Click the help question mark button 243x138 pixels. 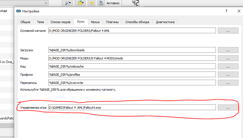tap(226, 11)
